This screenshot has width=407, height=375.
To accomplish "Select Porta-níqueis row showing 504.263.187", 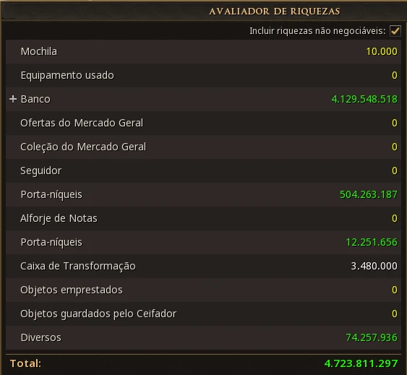I will tap(203, 194).
